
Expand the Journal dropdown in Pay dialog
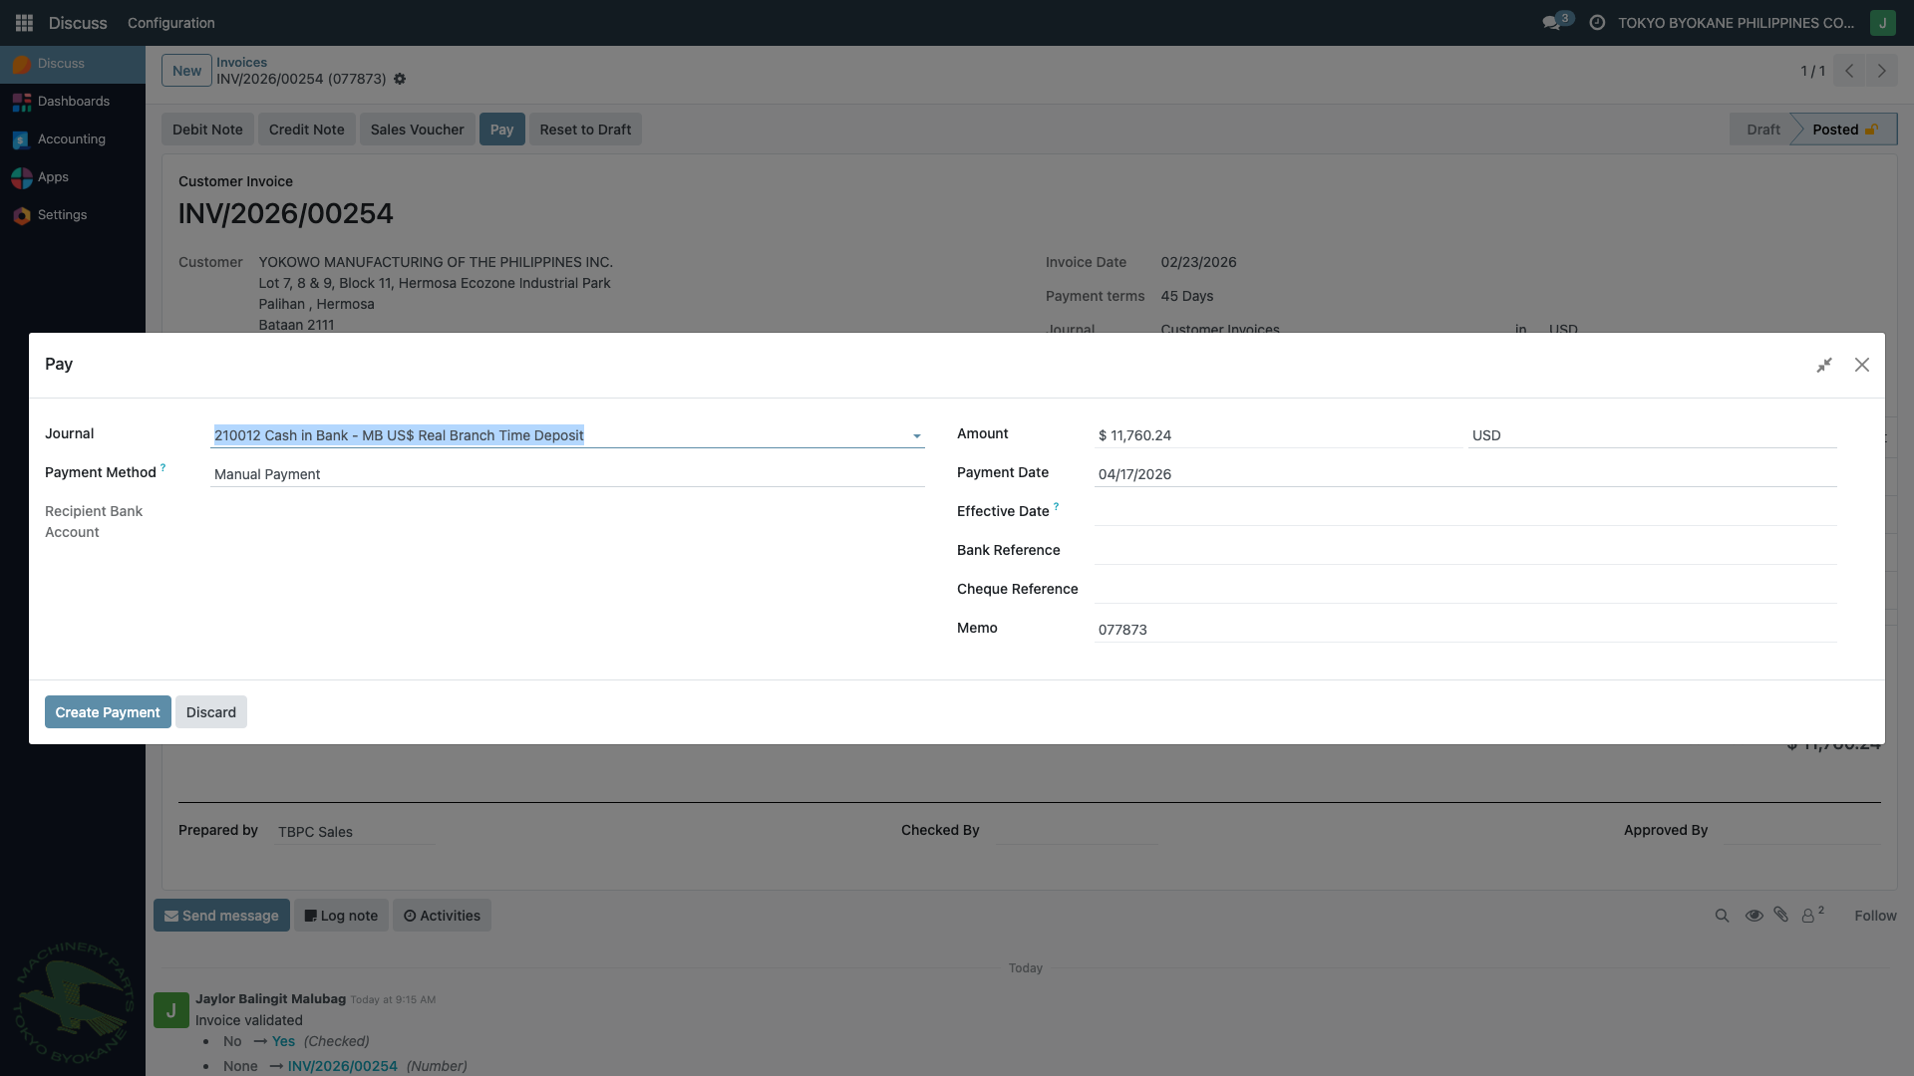coord(914,435)
